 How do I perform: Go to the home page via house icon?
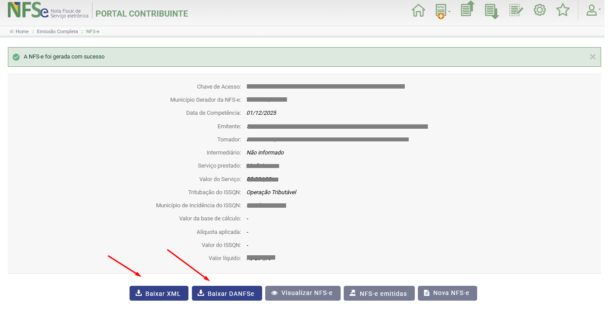coord(418,10)
